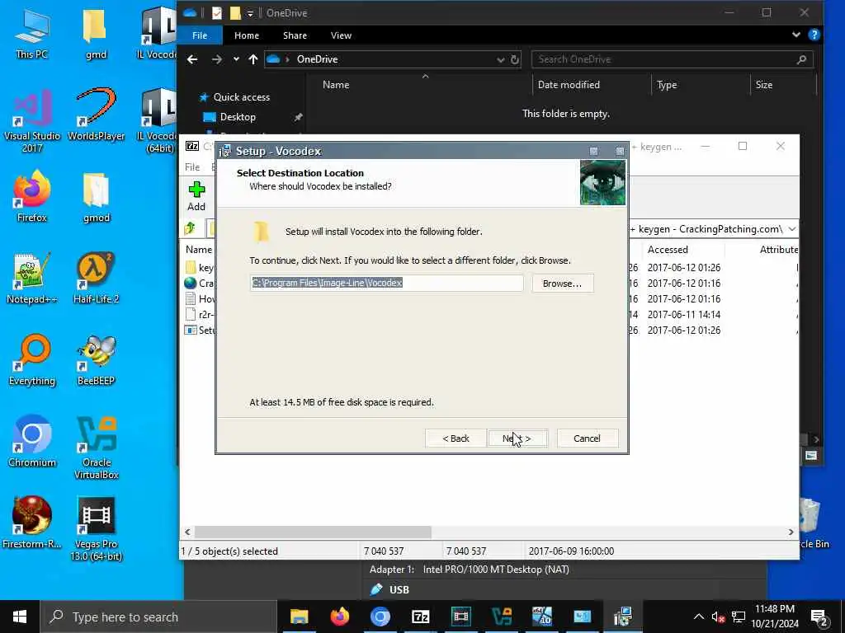Open the Home ribbon tab

click(246, 35)
